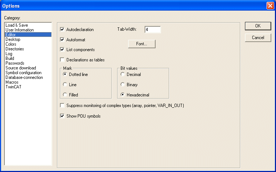Open the Database-connection category
This screenshot has height=172, width=276.
[28, 77]
